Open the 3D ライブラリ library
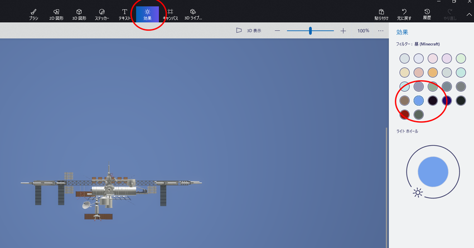 (193, 14)
